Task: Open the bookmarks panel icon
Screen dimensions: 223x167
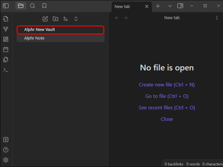Action: tap(44, 6)
